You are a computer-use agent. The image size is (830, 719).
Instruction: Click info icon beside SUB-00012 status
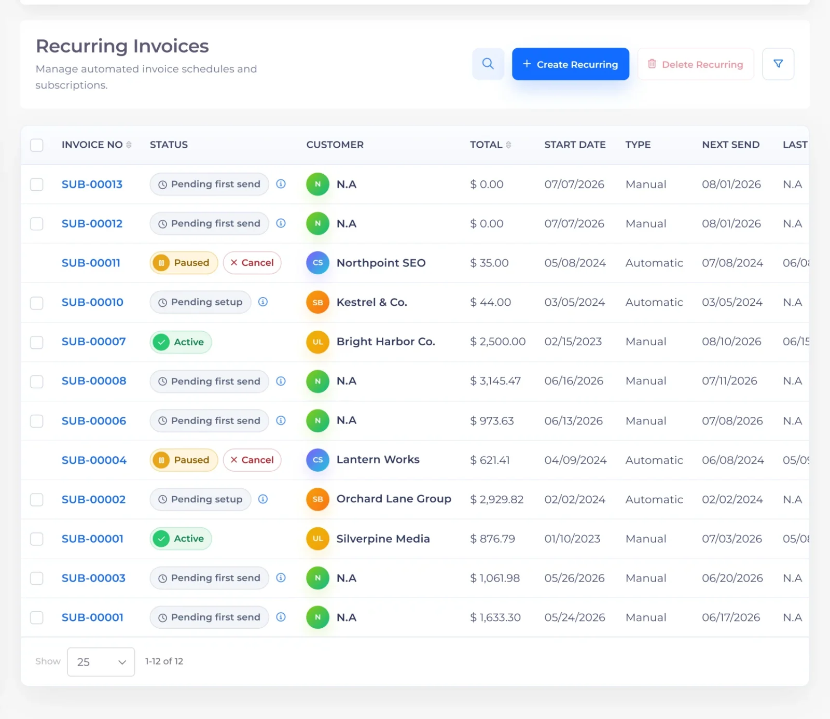pos(281,223)
